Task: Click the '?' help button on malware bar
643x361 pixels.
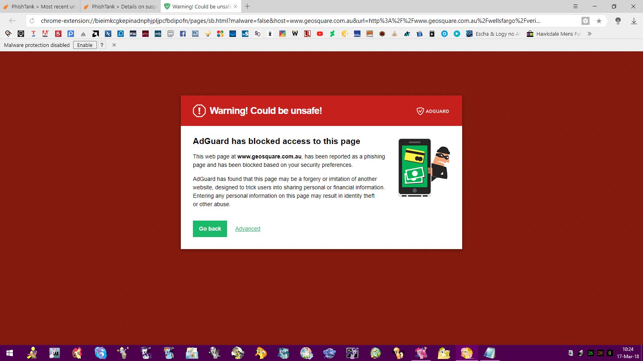Action: click(102, 45)
